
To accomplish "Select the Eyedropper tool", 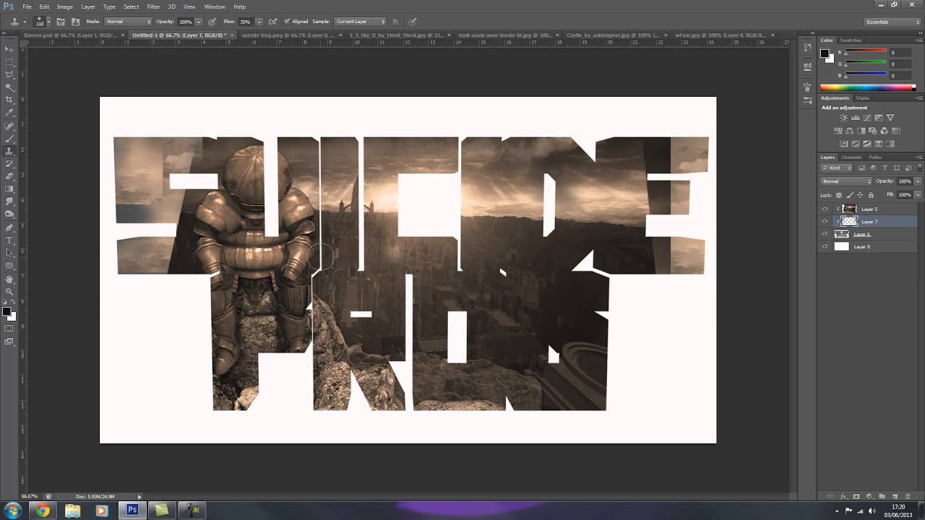I will click(x=9, y=113).
